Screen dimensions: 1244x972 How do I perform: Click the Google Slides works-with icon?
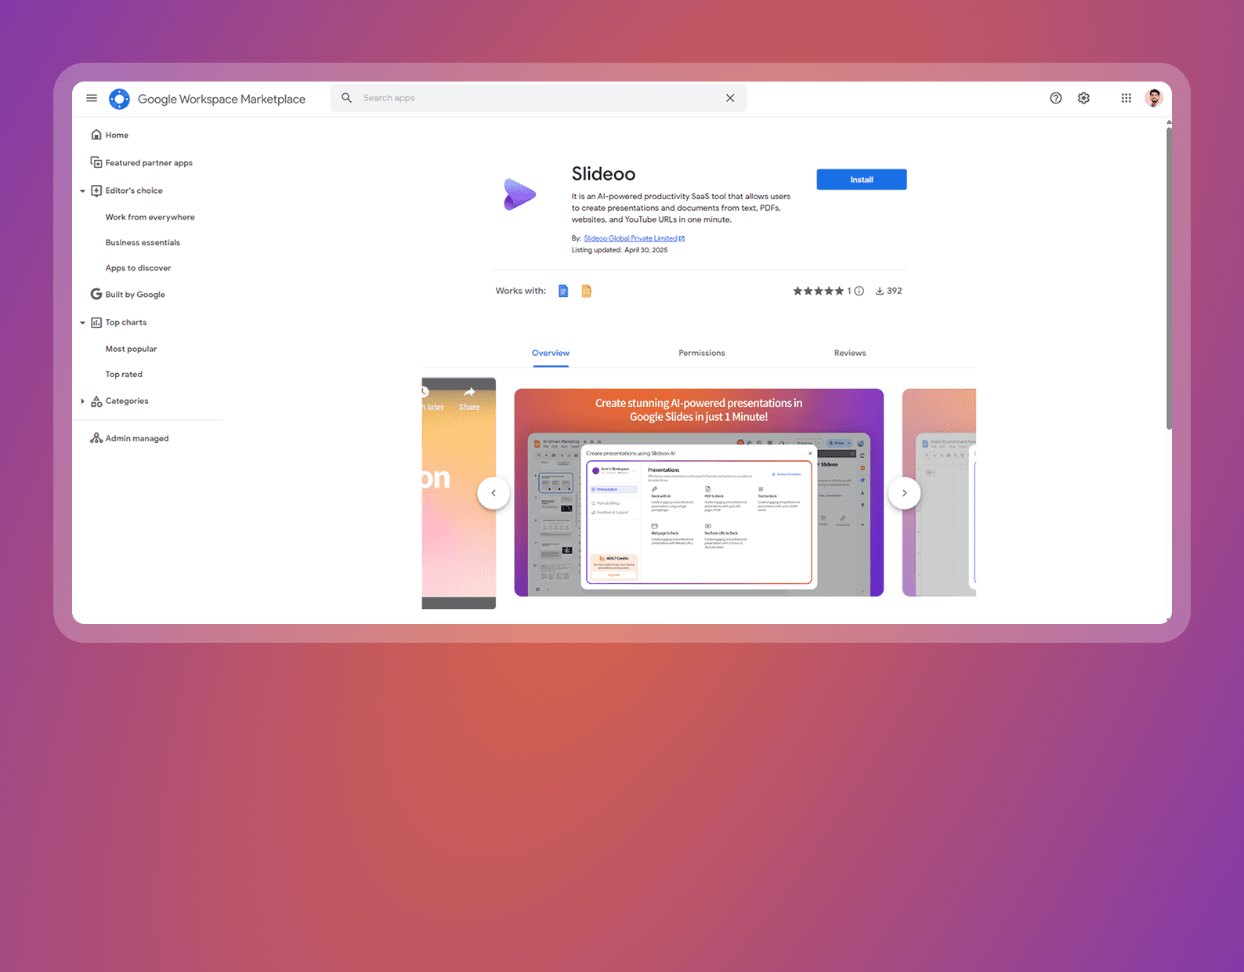click(x=586, y=291)
